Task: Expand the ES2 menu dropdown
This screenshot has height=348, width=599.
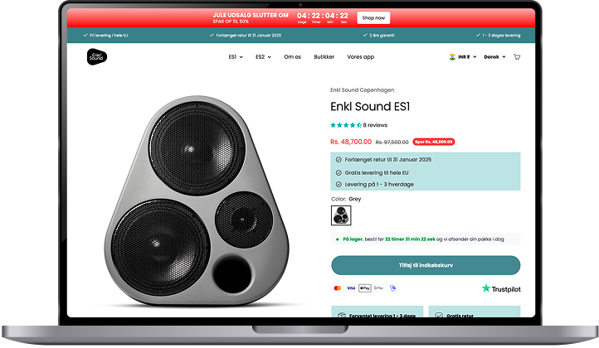Action: (263, 57)
